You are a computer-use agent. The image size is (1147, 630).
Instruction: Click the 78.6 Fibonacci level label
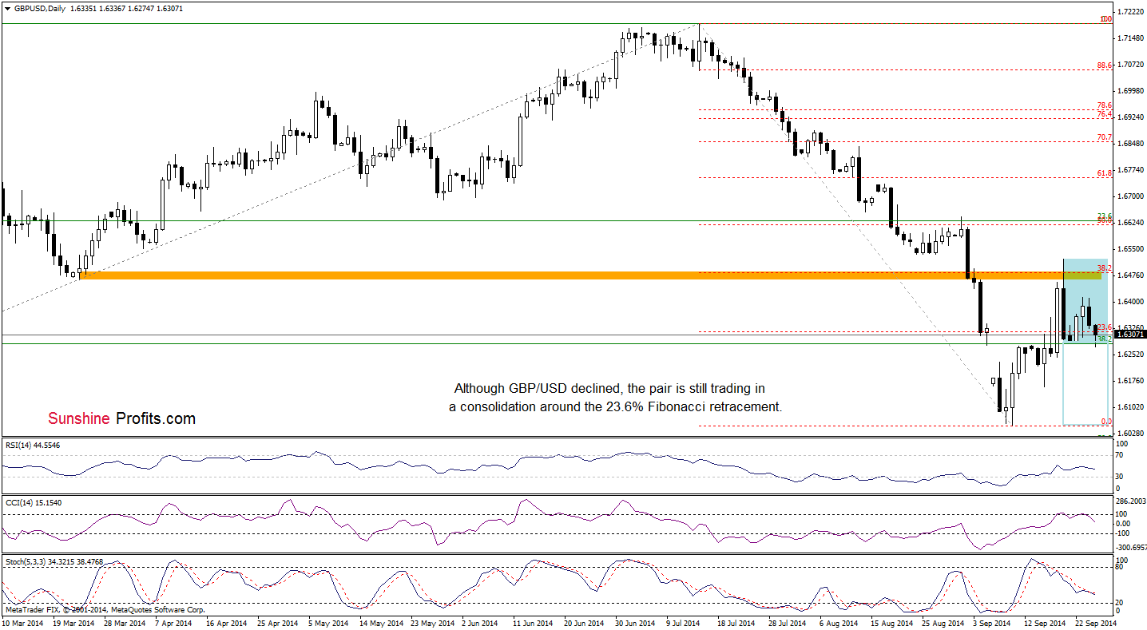tap(1105, 105)
